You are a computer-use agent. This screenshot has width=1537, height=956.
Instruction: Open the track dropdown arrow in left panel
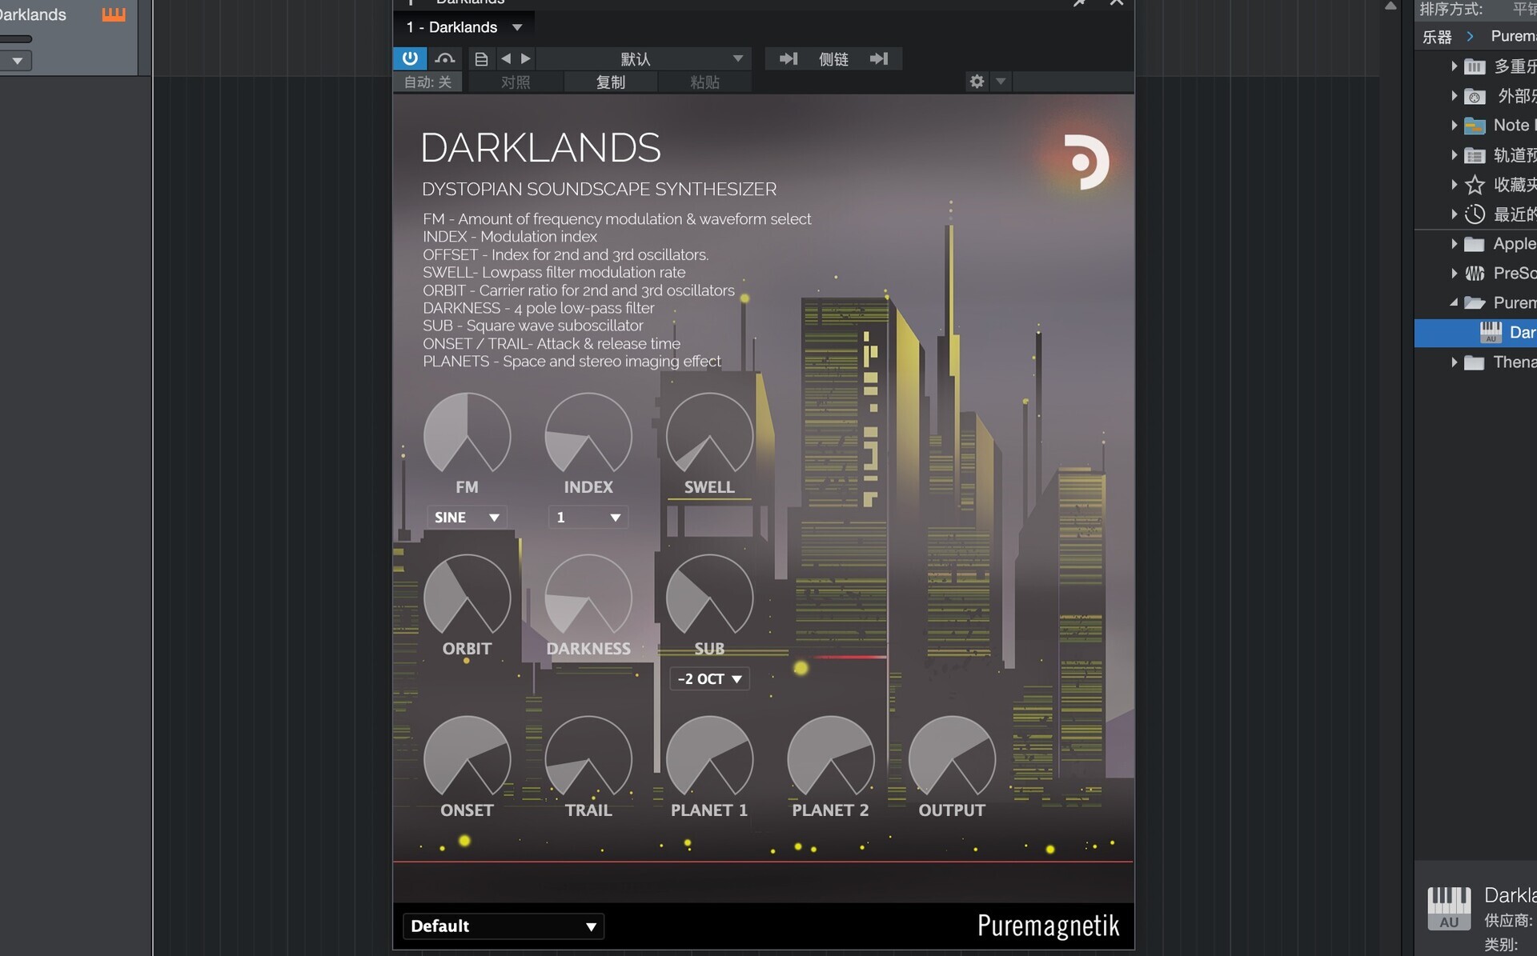[17, 61]
